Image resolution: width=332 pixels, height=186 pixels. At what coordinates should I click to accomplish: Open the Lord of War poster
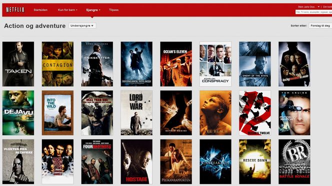136,113
